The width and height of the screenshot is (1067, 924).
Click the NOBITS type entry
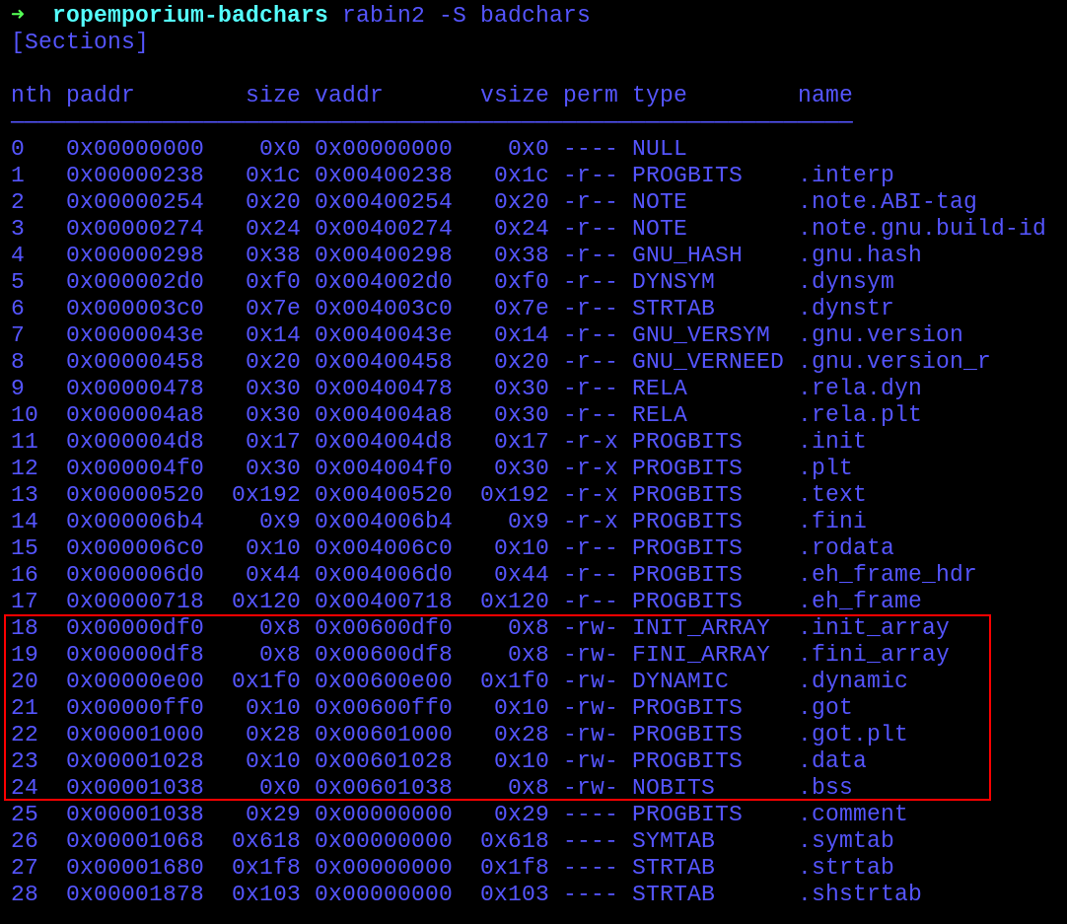click(673, 788)
